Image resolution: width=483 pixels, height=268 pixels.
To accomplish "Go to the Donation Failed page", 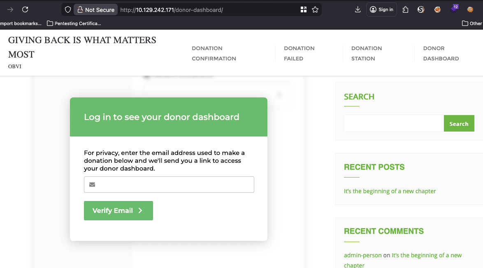I will (299, 53).
